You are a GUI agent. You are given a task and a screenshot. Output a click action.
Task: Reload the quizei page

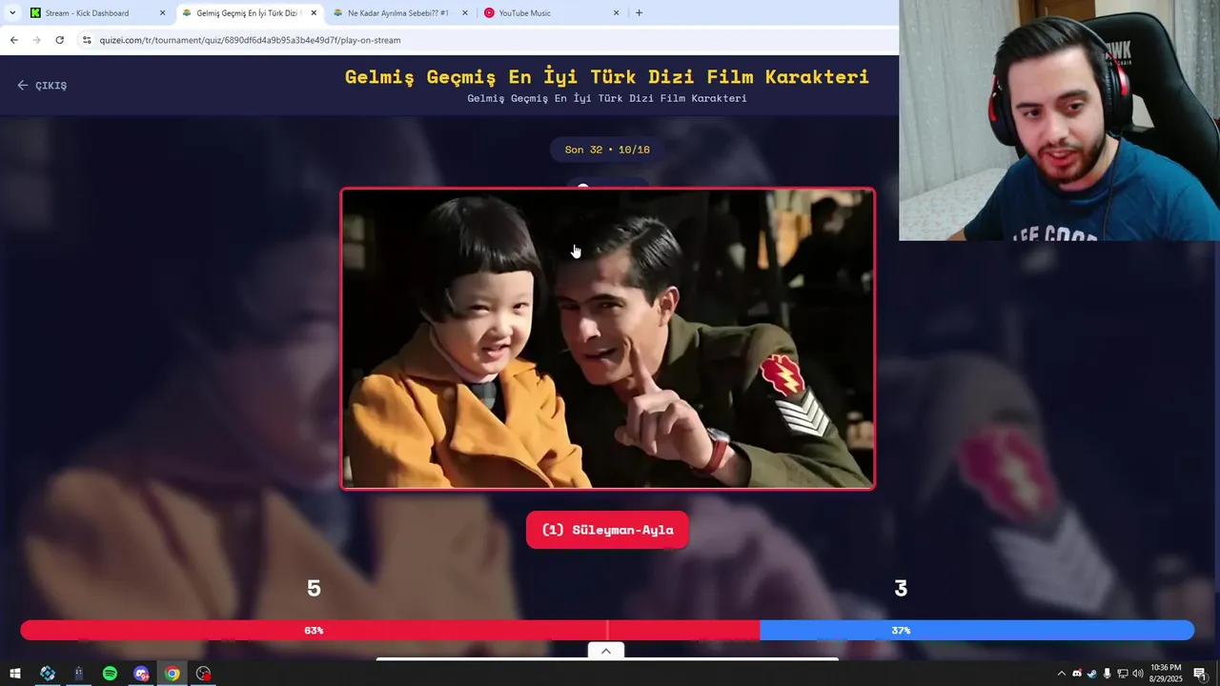(x=59, y=40)
